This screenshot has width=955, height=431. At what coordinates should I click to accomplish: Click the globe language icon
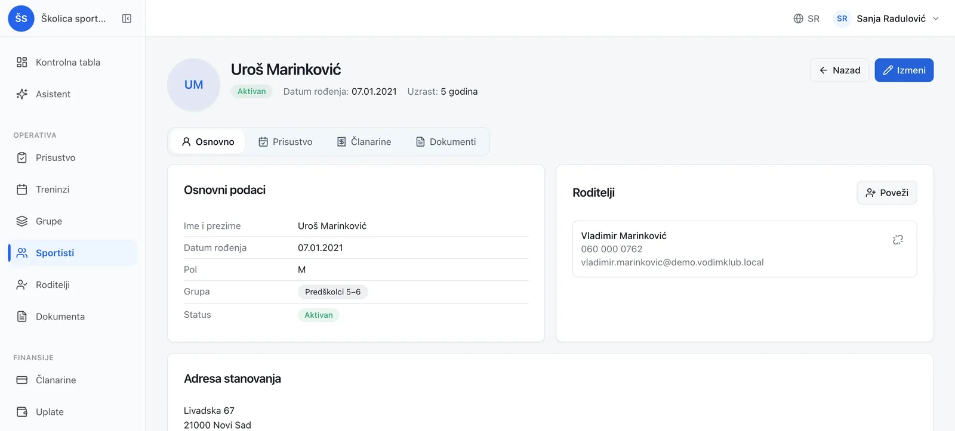point(798,18)
